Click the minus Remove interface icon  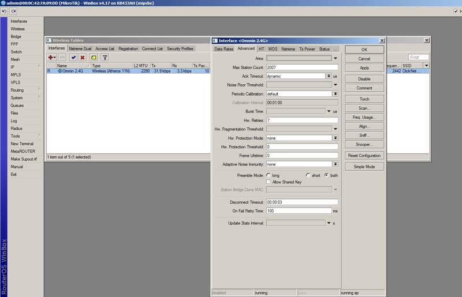tap(62, 58)
